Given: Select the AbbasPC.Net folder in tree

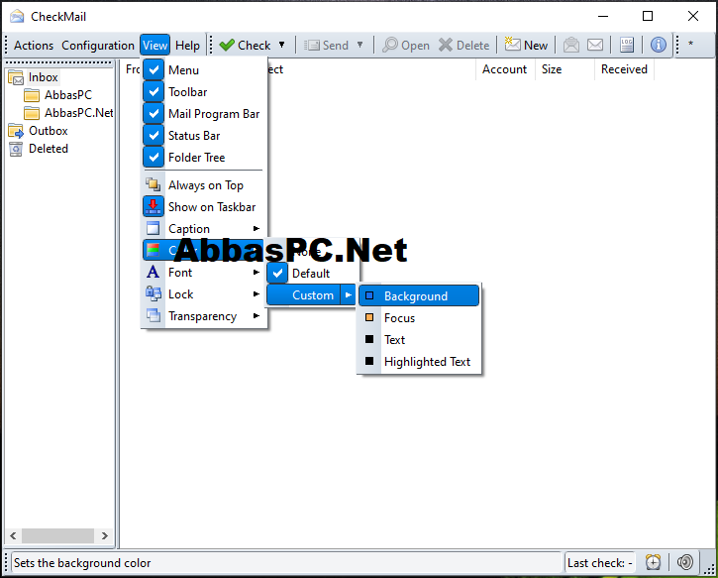Looking at the screenshot, I should 78,113.
